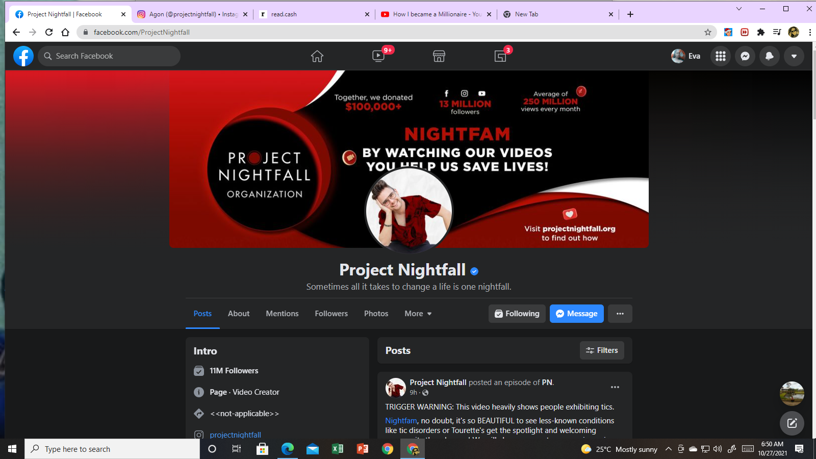This screenshot has height=459, width=816.
Task: Click the Nightfam hashtag link
Action: point(401,421)
